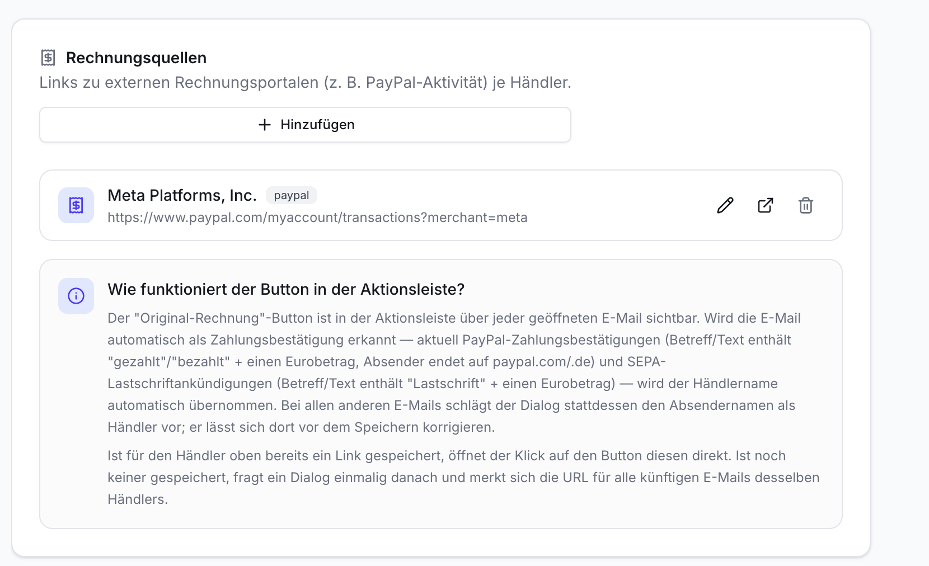Click the 'Wie funktioniert der Button' heading

[x=286, y=289]
